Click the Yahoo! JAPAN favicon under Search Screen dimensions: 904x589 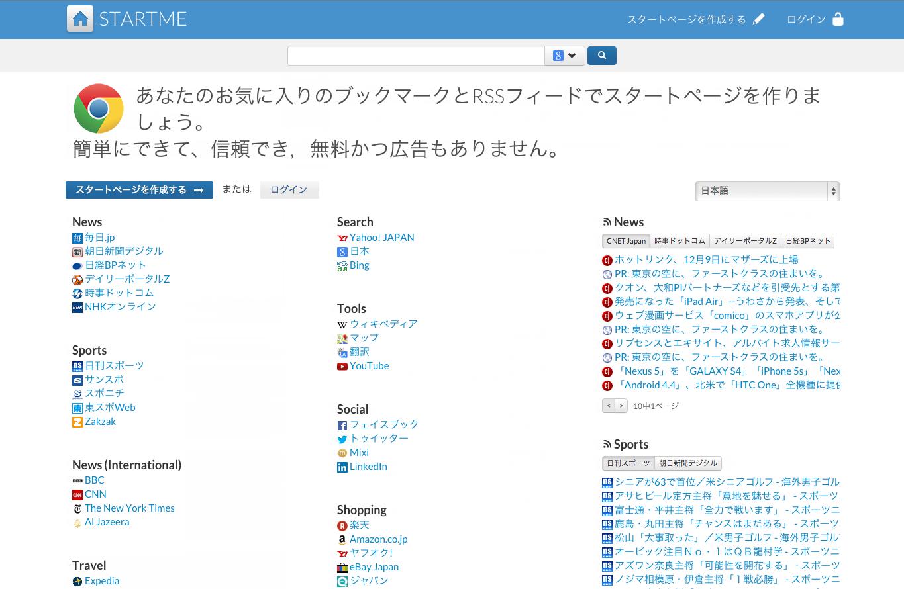click(342, 238)
